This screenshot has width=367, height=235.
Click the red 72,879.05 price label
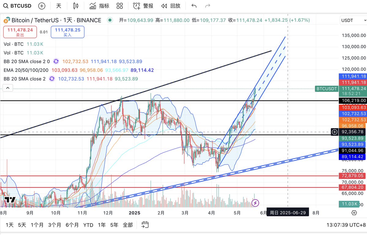353,176
